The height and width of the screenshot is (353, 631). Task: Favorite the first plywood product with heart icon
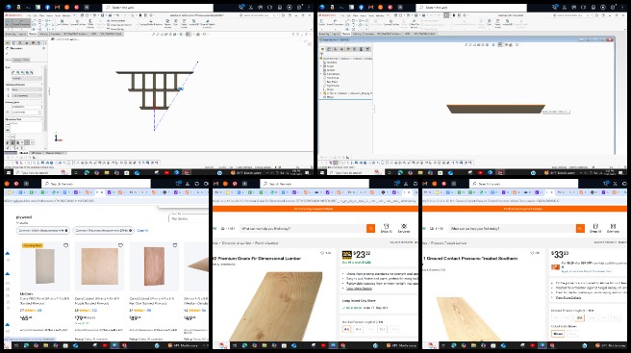pos(65,245)
